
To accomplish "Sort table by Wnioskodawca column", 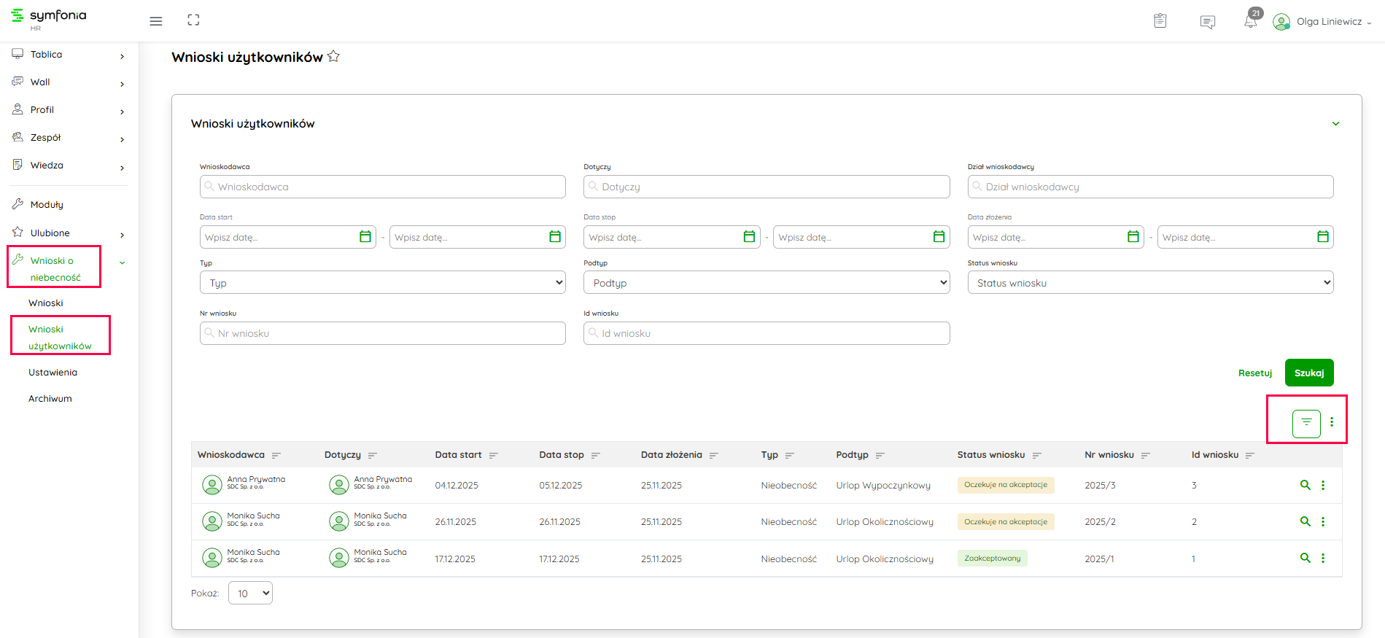I will (276, 455).
